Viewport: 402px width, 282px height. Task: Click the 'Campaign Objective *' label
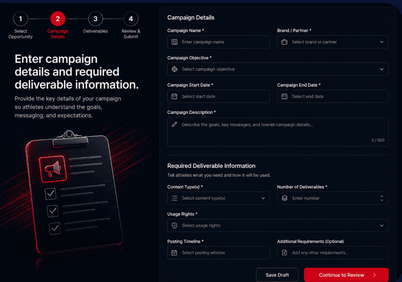pyautogui.click(x=190, y=58)
